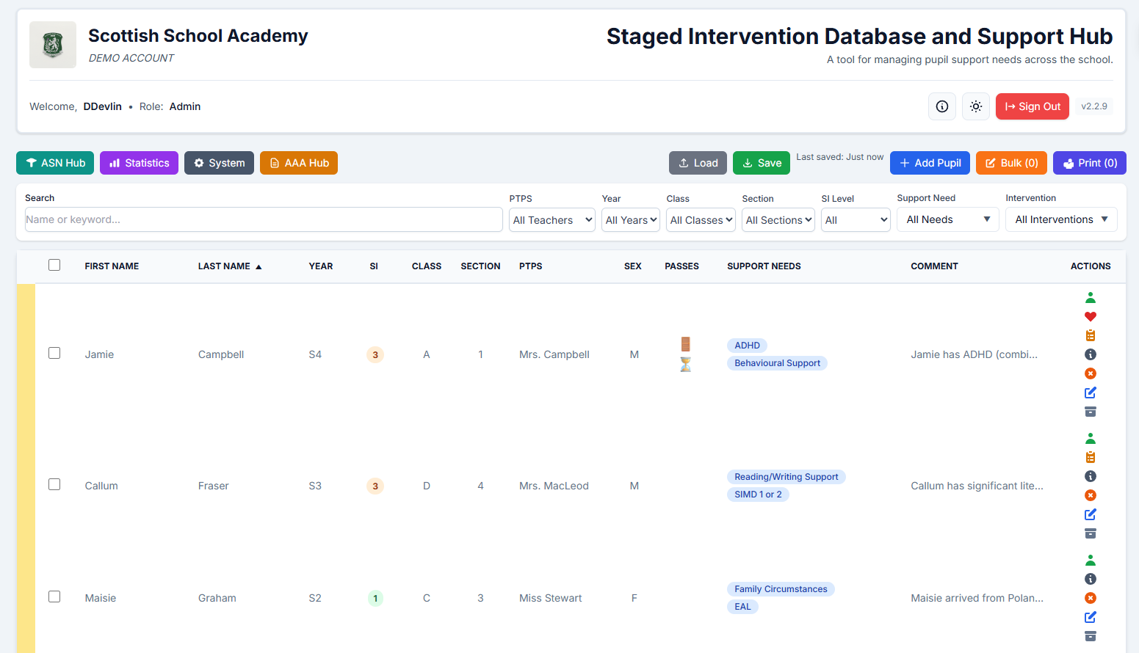Click the name or keyword search field
The height and width of the screenshot is (653, 1139).
(263, 219)
